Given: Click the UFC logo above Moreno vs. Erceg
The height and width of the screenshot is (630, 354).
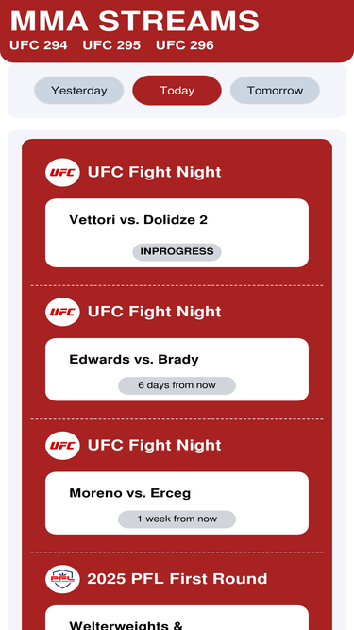Looking at the screenshot, I should click(62, 446).
